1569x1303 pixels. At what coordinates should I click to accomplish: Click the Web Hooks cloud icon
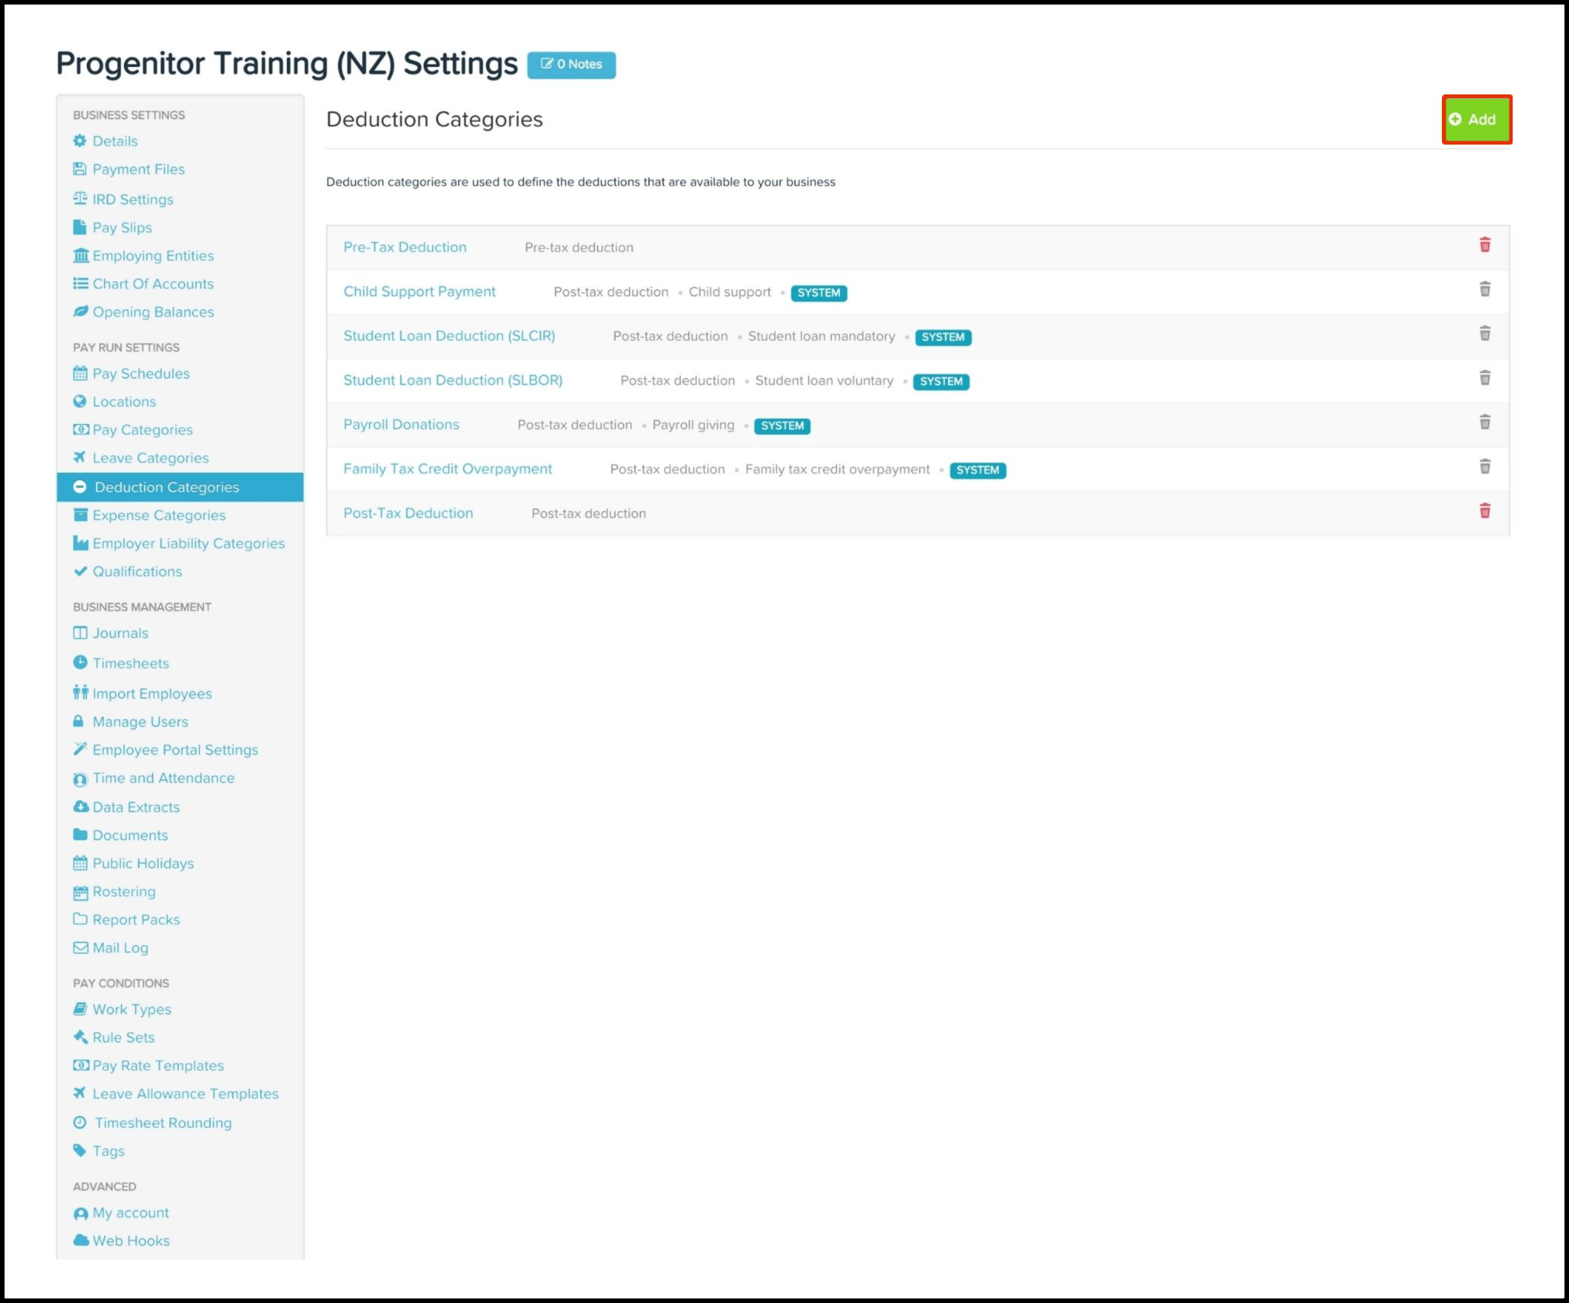pos(81,1240)
